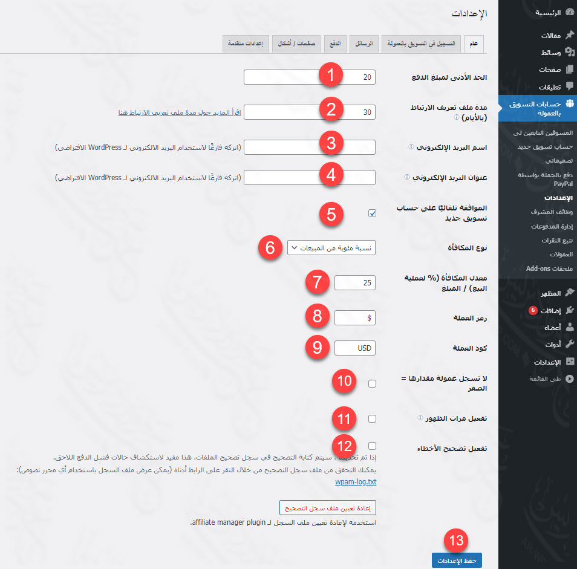
Task: Click the info icon beside اسم البريد الإلكتروني
Action: (x=411, y=147)
